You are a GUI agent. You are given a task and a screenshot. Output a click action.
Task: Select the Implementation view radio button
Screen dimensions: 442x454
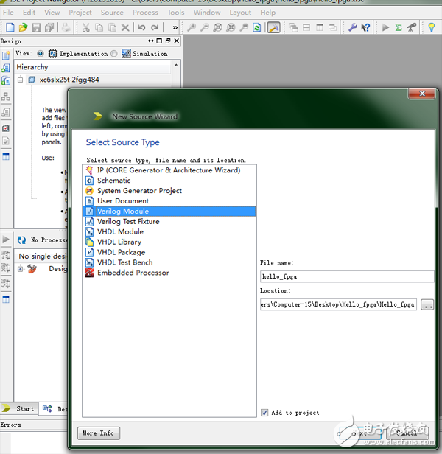tap(41, 54)
